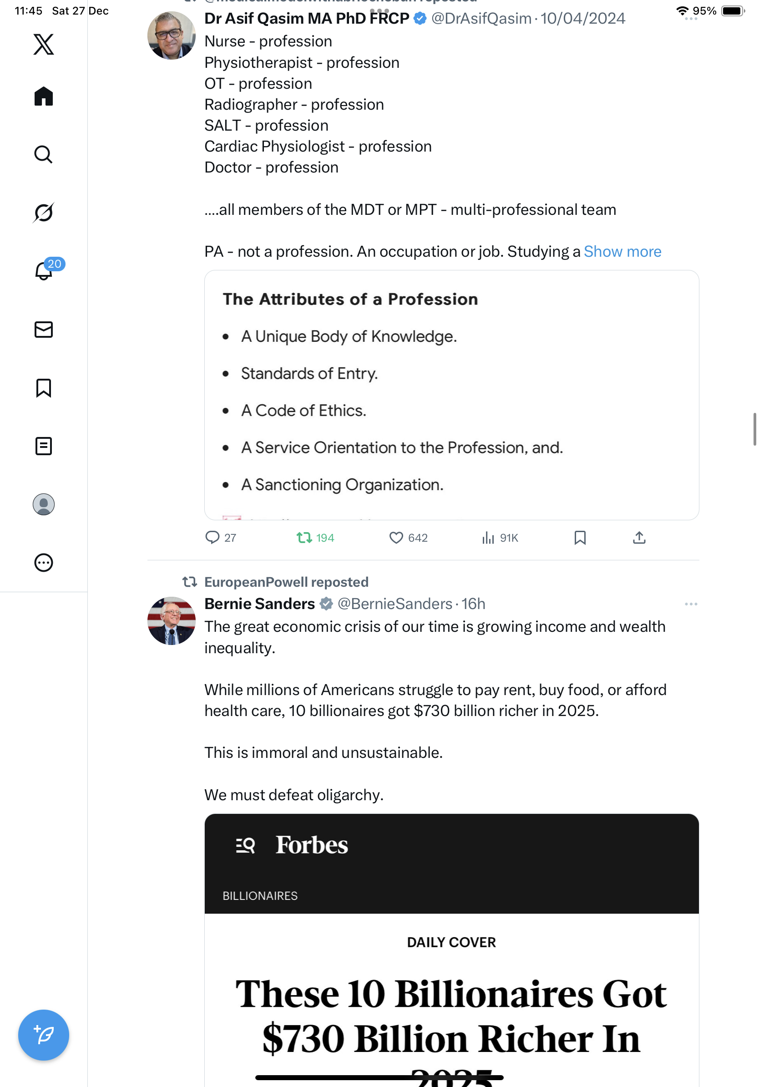This screenshot has height=1087, width=759.
Task: Click the X logo
Action: 44,45
